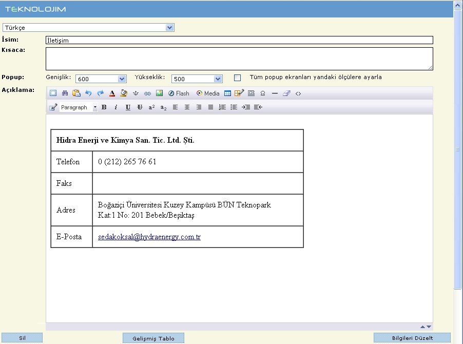Enlarge editor with down triangle
This screenshot has height=344, width=463.
pyautogui.click(x=429, y=327)
